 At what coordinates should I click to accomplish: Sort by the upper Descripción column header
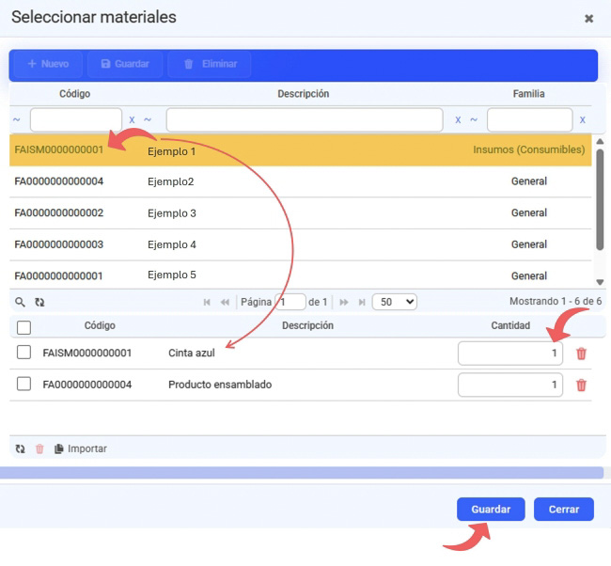[304, 94]
